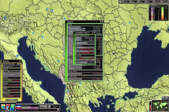
Task: Open Internal Laws button in Politics
Action: pyautogui.click(x=12, y=75)
